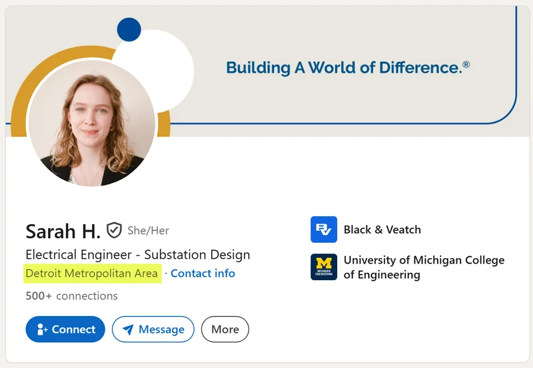The width and height of the screenshot is (533, 368).
Task: Click the She/Her pronouns label
Action: (148, 231)
